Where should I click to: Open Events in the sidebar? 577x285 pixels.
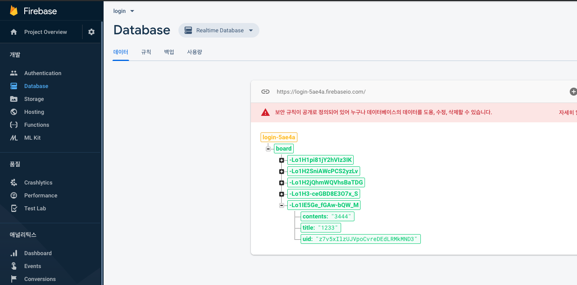33,266
